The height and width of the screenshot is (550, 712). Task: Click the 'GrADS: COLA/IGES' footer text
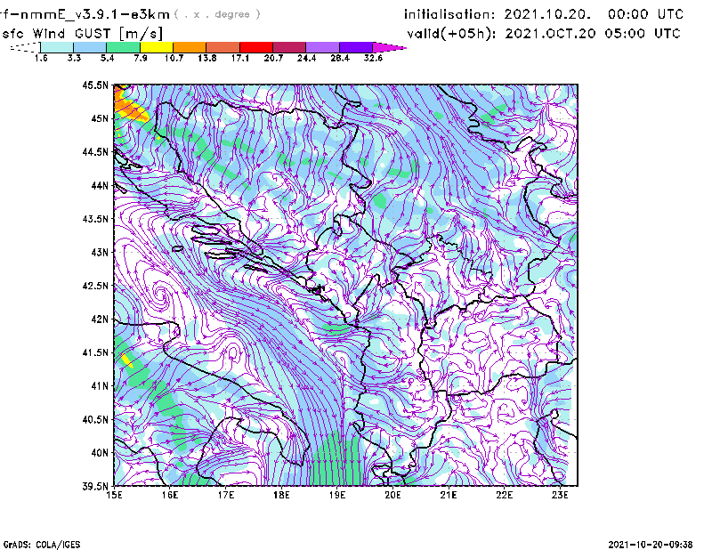coord(42,545)
